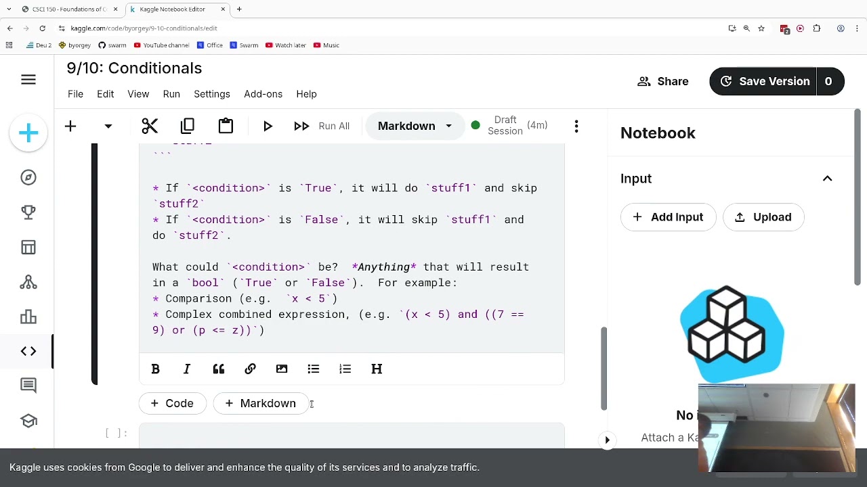Click the Add Input button
Viewport: 867px width, 487px height.
(x=668, y=217)
